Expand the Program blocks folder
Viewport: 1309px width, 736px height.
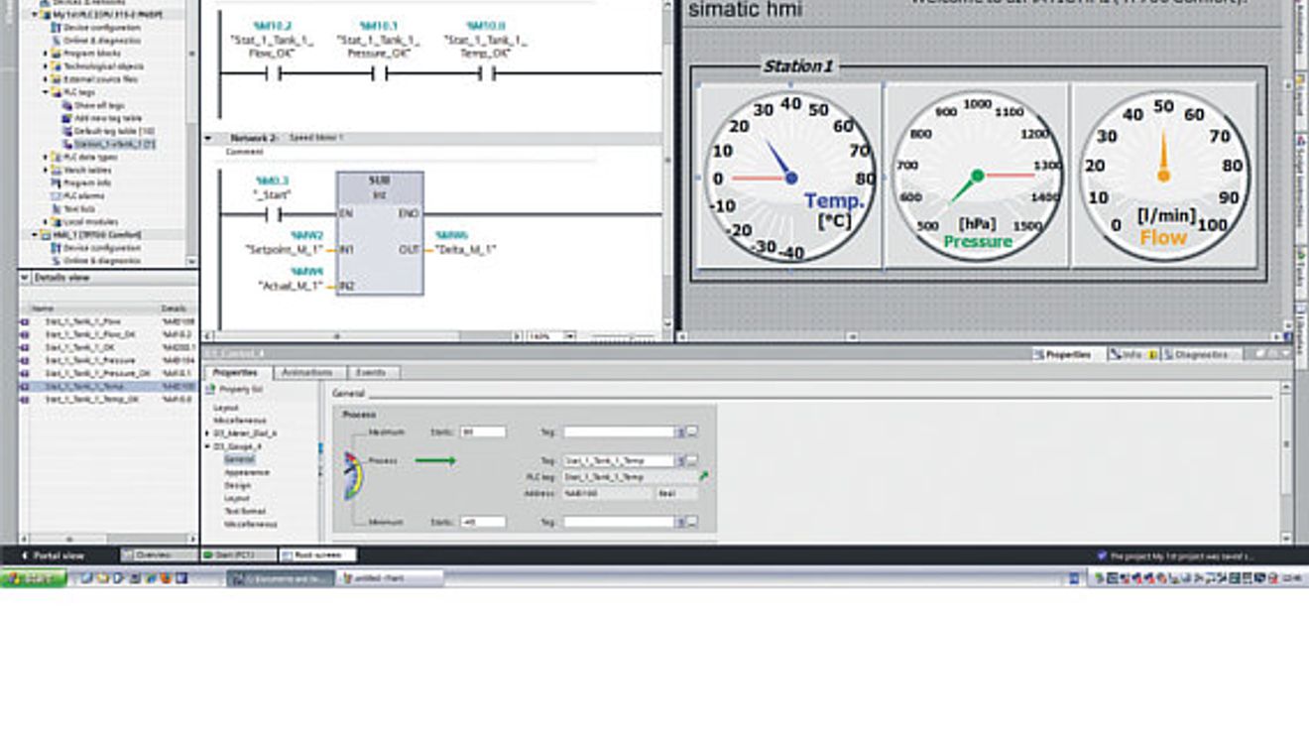(46, 54)
